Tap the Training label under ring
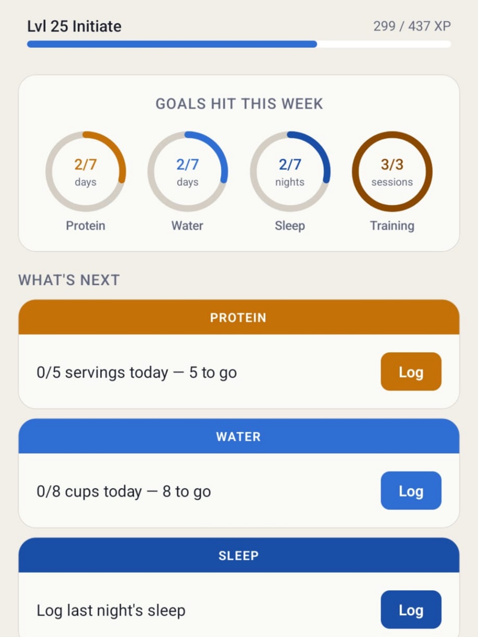The height and width of the screenshot is (637, 478). [x=392, y=226]
